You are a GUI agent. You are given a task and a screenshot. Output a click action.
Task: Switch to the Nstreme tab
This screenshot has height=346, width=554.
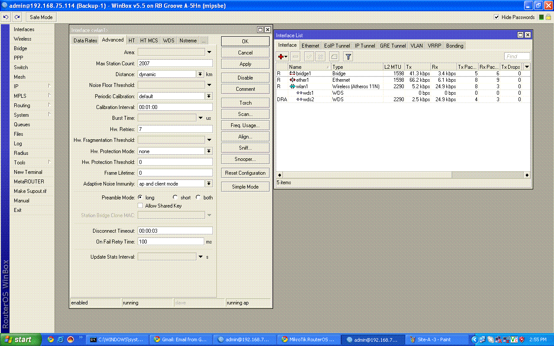[x=188, y=41]
